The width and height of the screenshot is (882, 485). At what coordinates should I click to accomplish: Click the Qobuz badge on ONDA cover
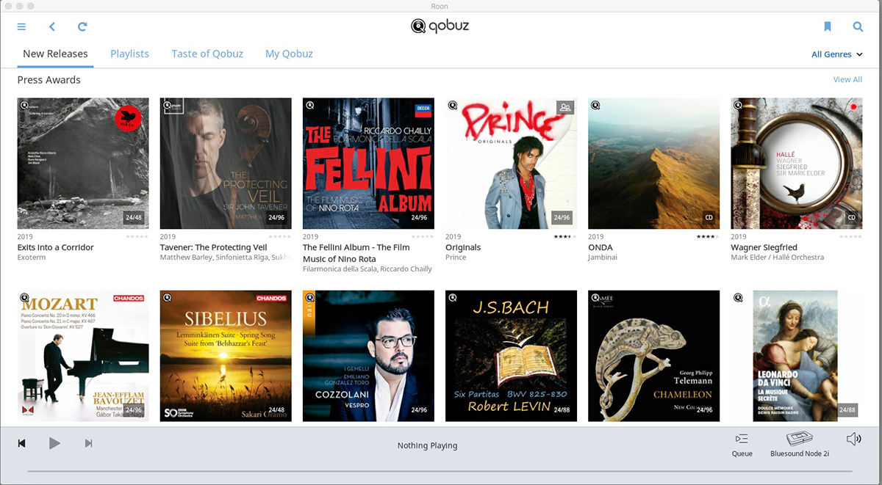[595, 105]
